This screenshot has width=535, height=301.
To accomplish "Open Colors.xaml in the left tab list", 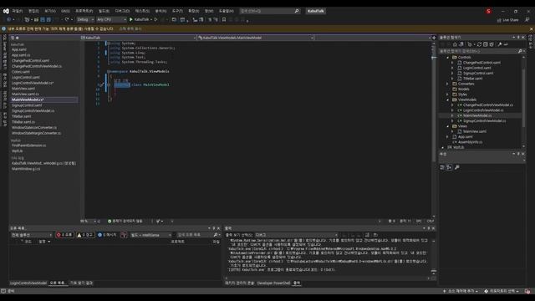I will pos(21,72).
